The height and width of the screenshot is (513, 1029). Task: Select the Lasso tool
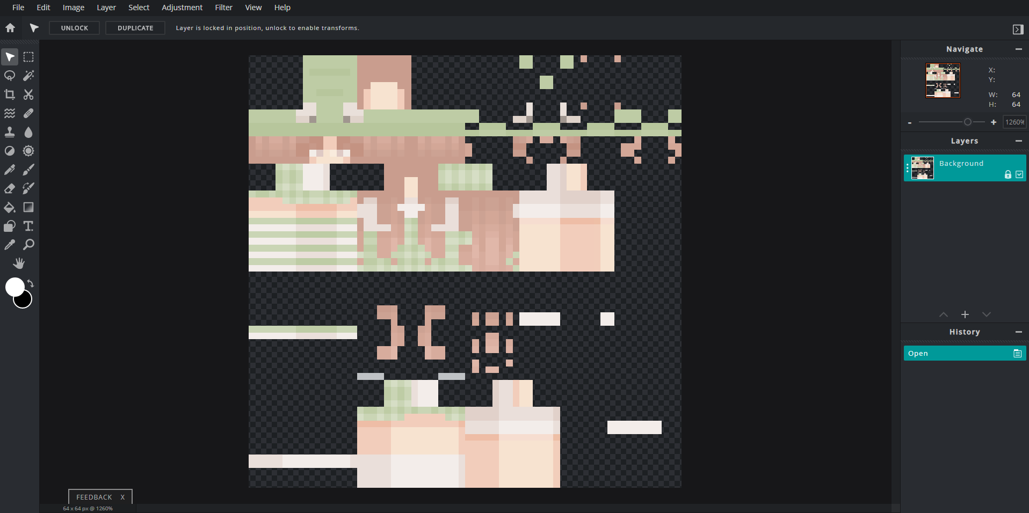pyautogui.click(x=9, y=76)
